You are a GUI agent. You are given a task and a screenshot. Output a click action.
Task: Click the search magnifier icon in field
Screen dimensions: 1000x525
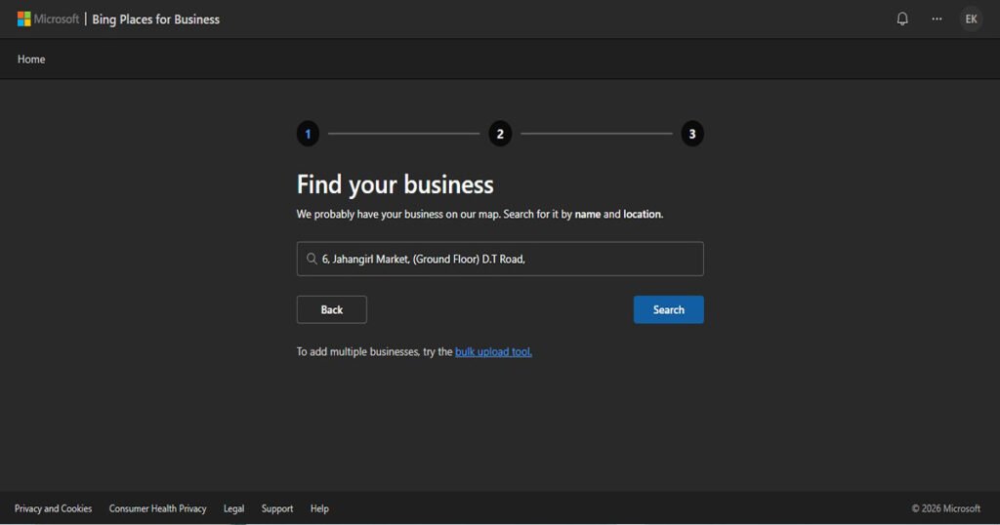[x=312, y=259]
